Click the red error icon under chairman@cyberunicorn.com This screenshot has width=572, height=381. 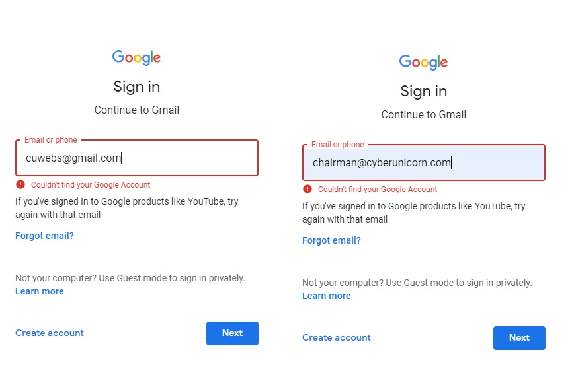(307, 190)
